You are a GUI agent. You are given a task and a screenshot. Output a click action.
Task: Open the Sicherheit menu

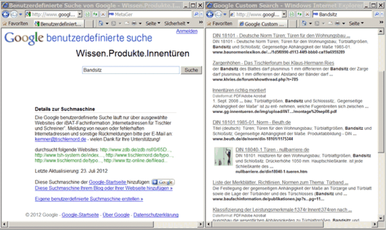pyautogui.click(x=177, y=23)
